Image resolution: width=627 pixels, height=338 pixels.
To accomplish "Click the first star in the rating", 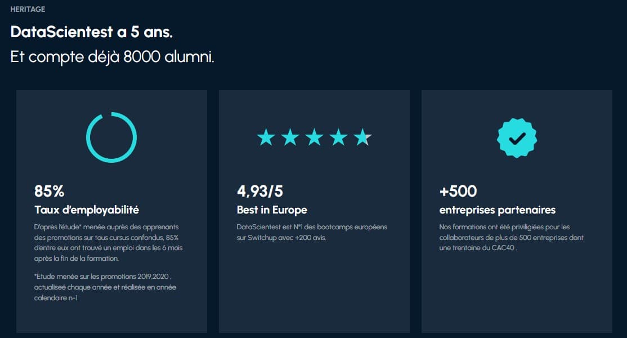I will coord(266,137).
